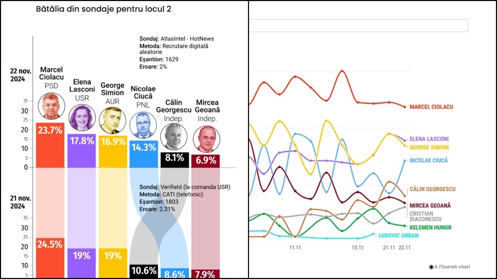Click Elena Lasconi's portrait photo
This screenshot has height=279, width=497.
(x=82, y=118)
